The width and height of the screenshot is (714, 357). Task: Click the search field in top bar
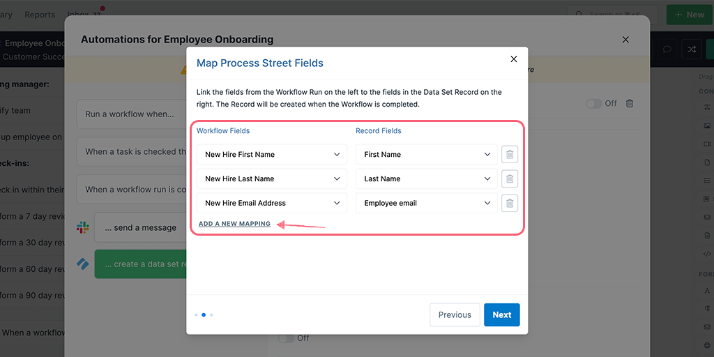point(612,15)
